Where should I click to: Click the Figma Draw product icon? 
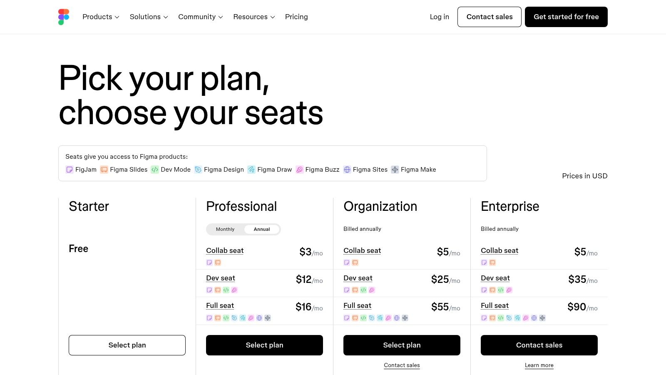pyautogui.click(x=251, y=170)
